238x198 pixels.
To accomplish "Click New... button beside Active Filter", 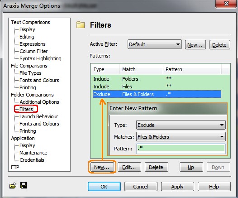I will [x=195, y=45].
